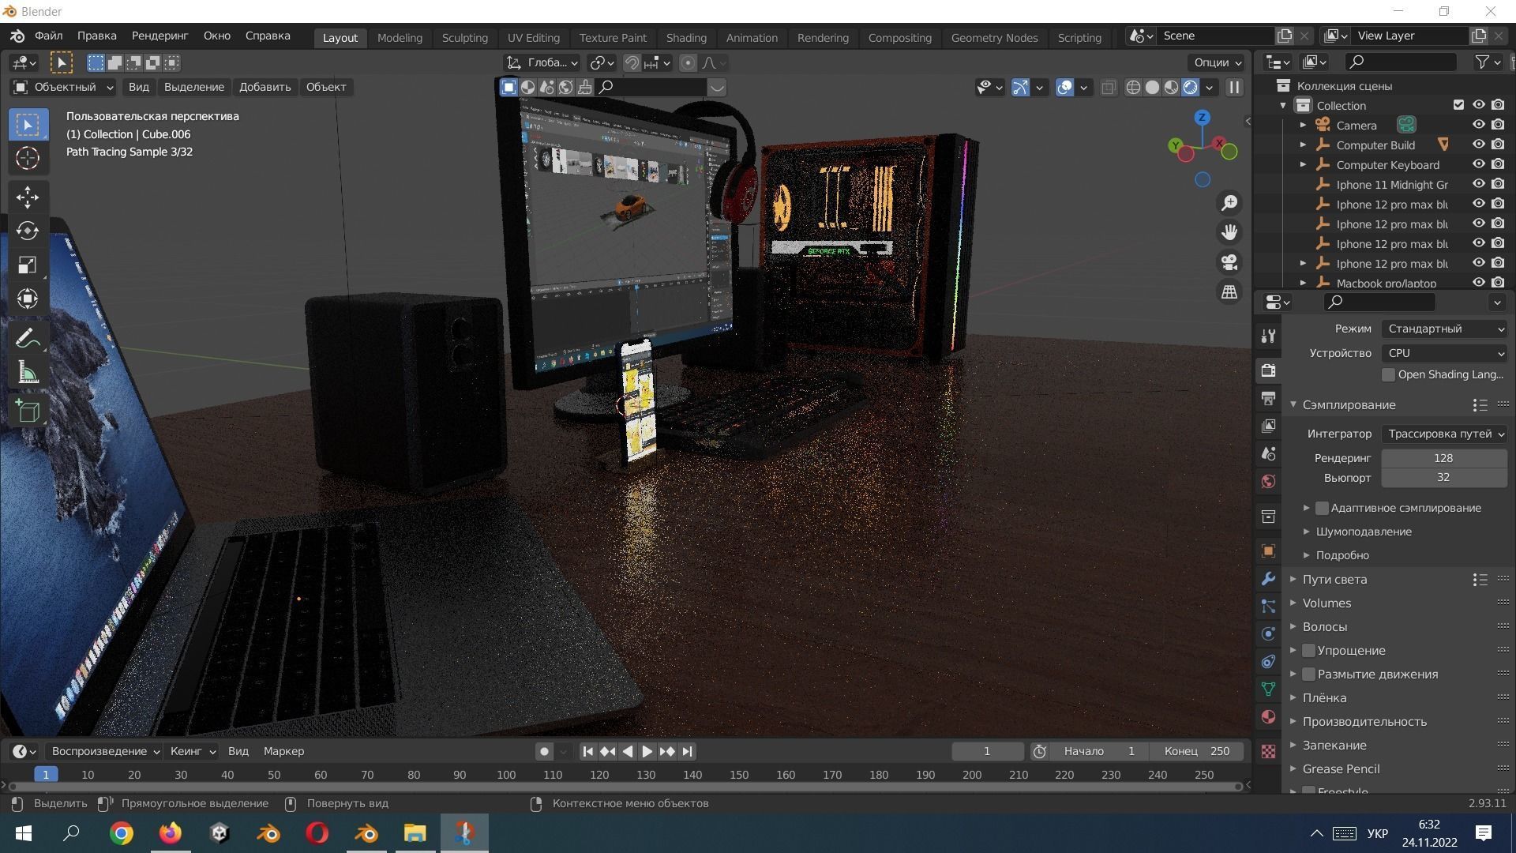The width and height of the screenshot is (1516, 853).
Task: Expand the Шумоподавление subpanel
Action: [x=1306, y=532]
